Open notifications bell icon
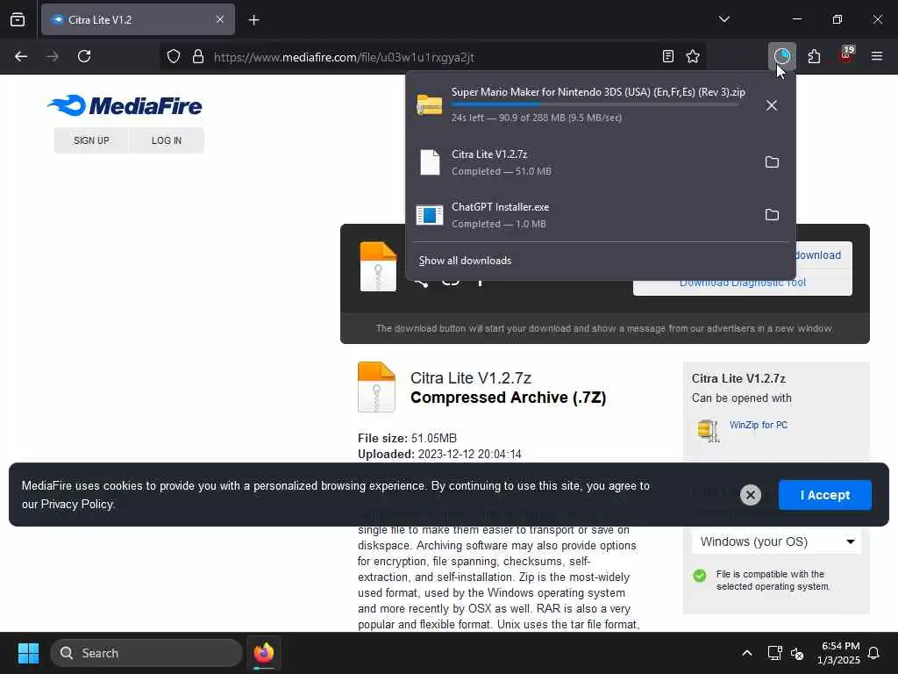Screen dimensions: 898x674 [x=873, y=653]
